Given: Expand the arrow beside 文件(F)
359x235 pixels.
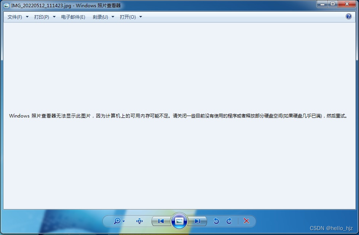Looking at the screenshot, I should point(27,17).
